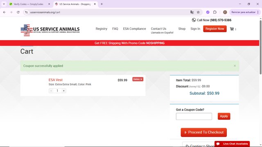
Task: Translate this page icon
Action: point(192,12)
